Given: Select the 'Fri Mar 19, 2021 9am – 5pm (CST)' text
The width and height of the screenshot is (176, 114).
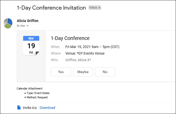Looking at the screenshot, I should tap(92, 47).
